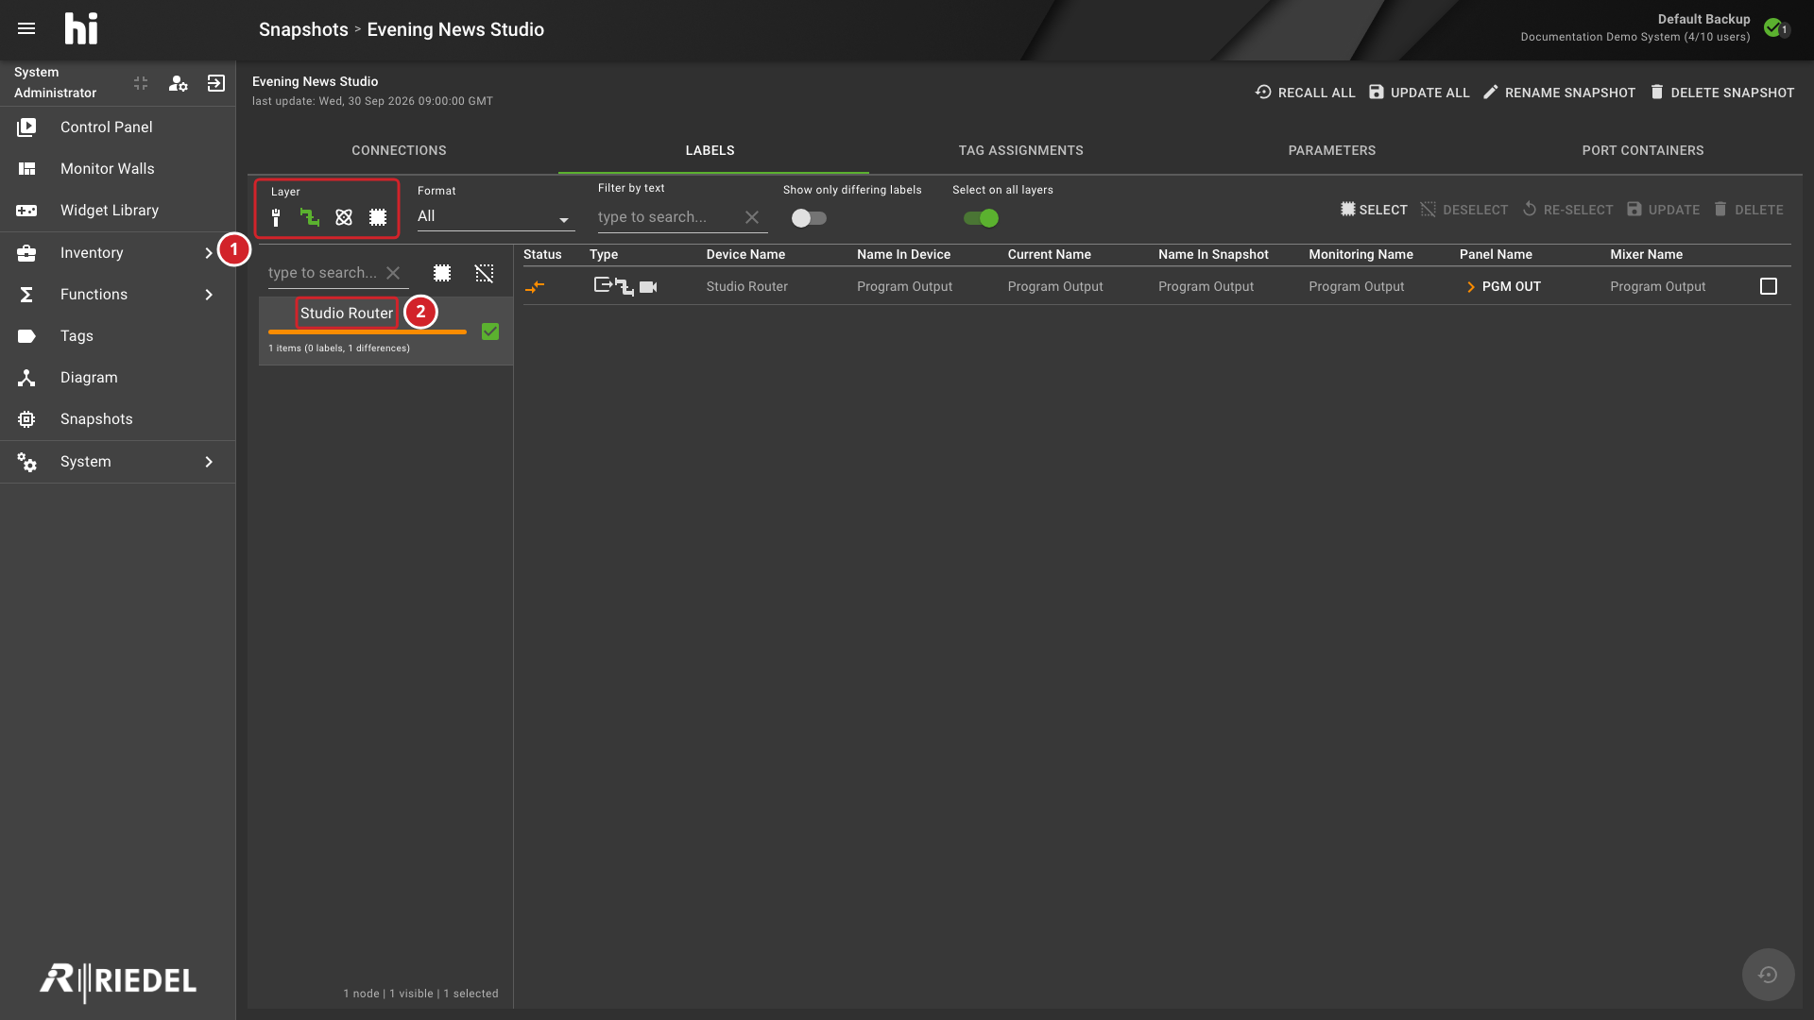Switch to the Port Containers tab
The image size is (1814, 1020).
[x=1643, y=150]
